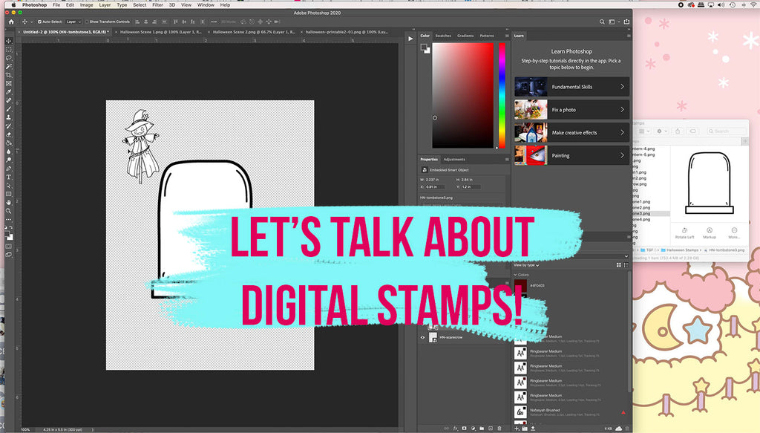Click the layer effects fx icon
Viewport: 760px width, 433px height.
(x=455, y=428)
